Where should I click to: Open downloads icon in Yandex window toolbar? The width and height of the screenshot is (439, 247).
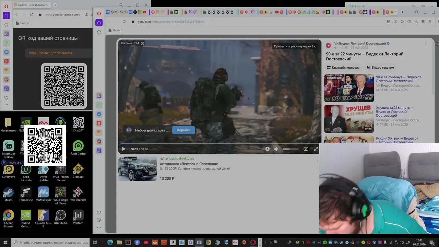click(416, 21)
